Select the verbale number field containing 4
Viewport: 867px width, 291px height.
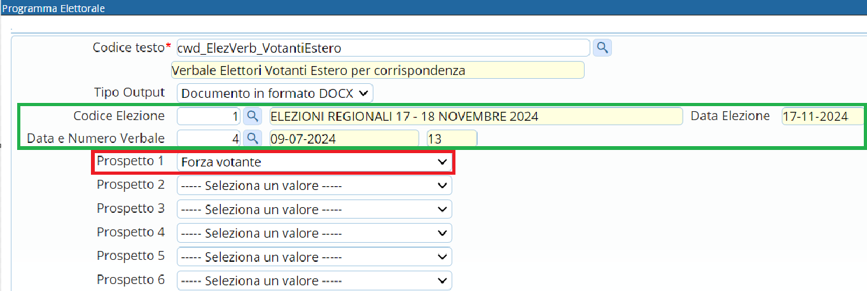pyautogui.click(x=209, y=138)
